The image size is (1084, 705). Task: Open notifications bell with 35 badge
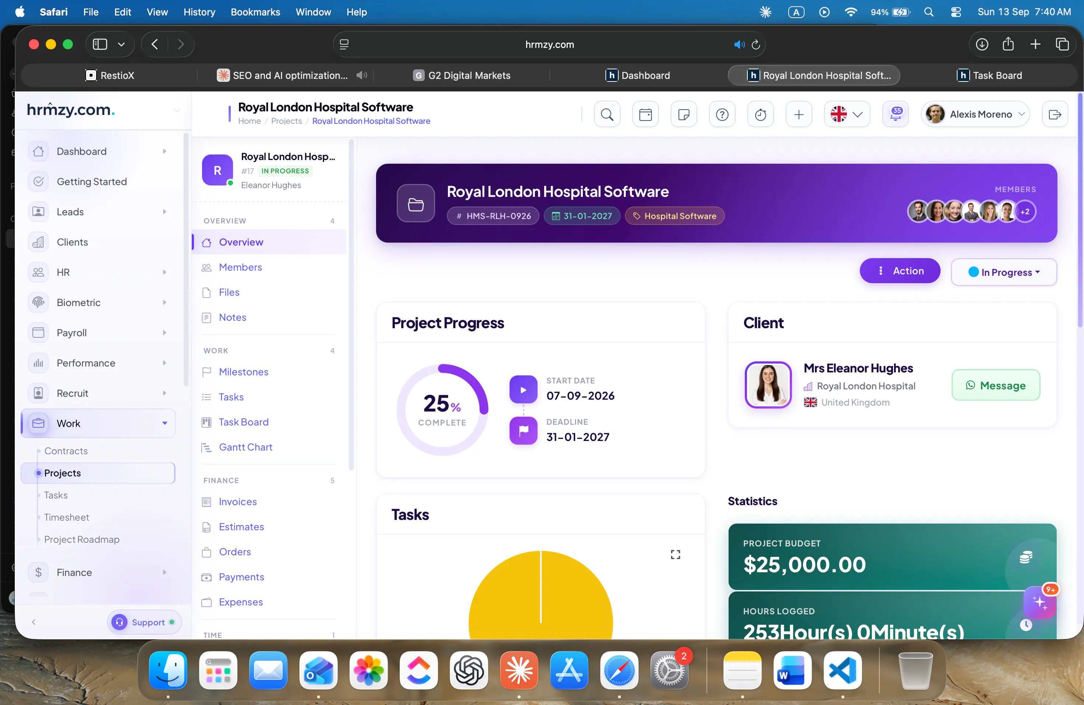click(896, 114)
